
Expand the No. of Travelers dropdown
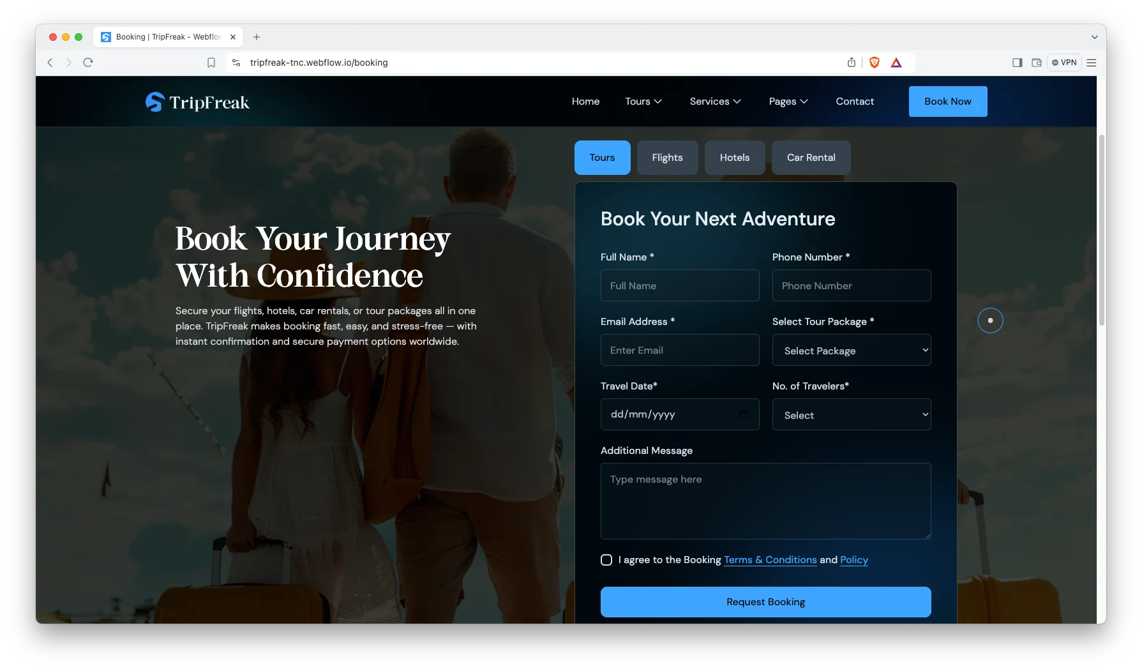click(852, 415)
